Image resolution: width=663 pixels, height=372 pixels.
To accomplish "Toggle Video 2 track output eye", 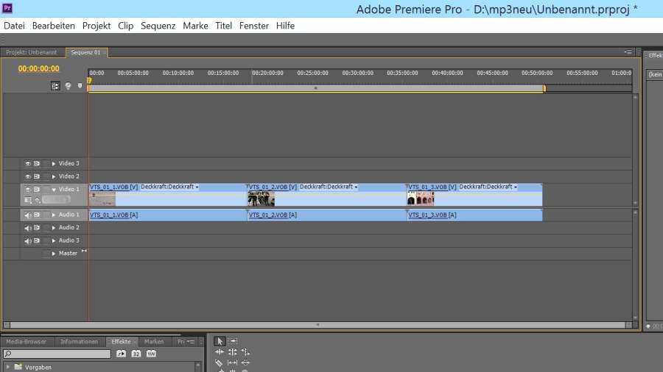I will 28,176.
